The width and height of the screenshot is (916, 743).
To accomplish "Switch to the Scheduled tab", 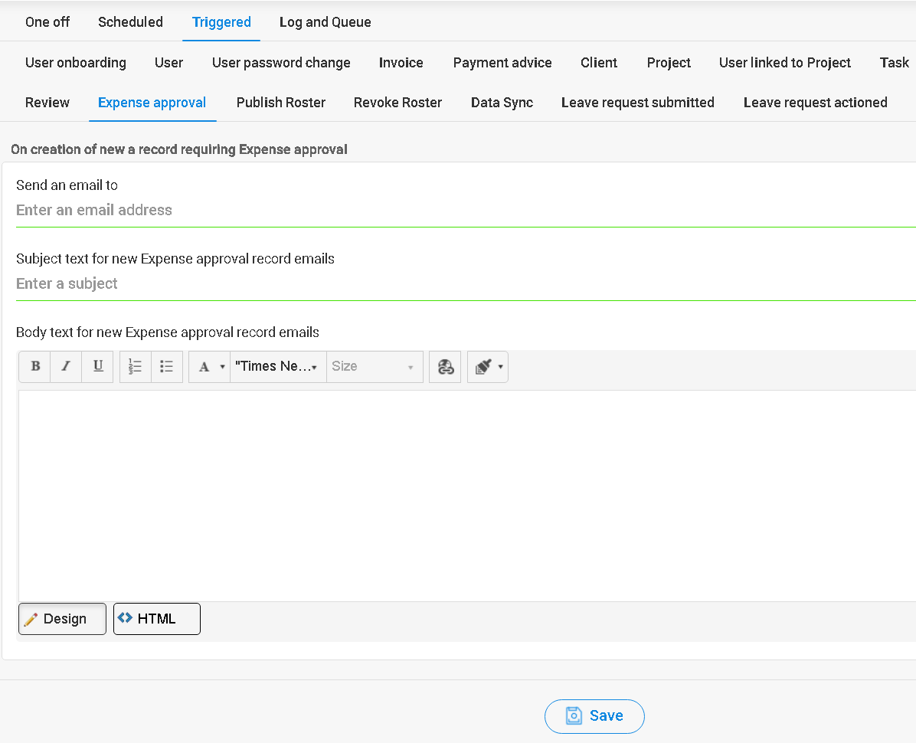I will coord(130,22).
